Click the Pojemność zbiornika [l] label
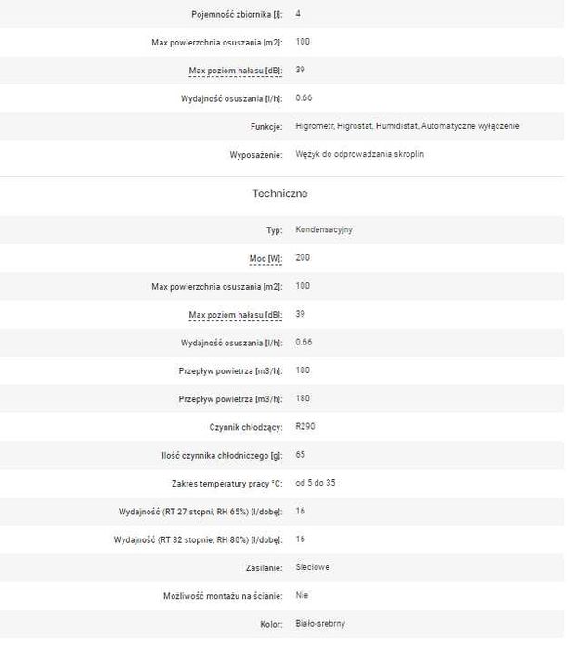 click(x=235, y=14)
